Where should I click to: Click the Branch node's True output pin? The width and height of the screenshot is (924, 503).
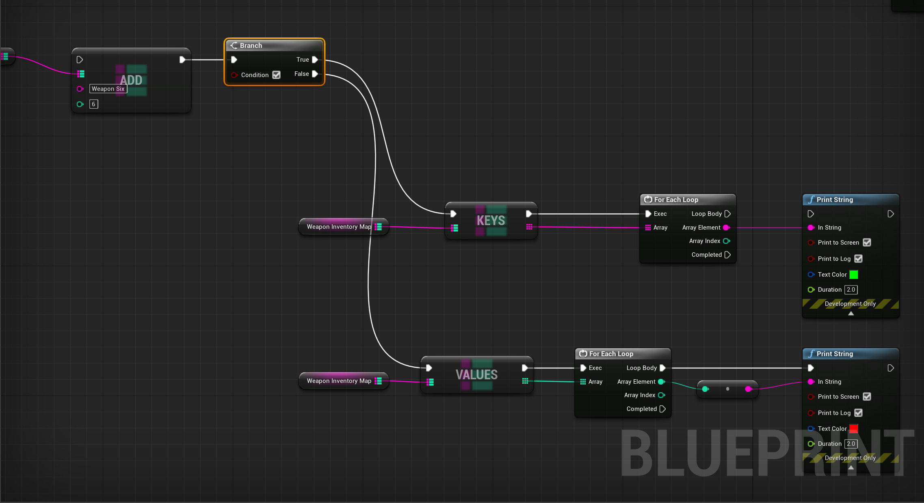[x=315, y=60]
